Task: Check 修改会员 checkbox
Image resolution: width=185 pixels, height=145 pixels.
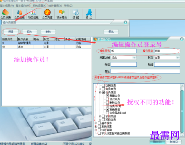Action: click(x=107, y=99)
